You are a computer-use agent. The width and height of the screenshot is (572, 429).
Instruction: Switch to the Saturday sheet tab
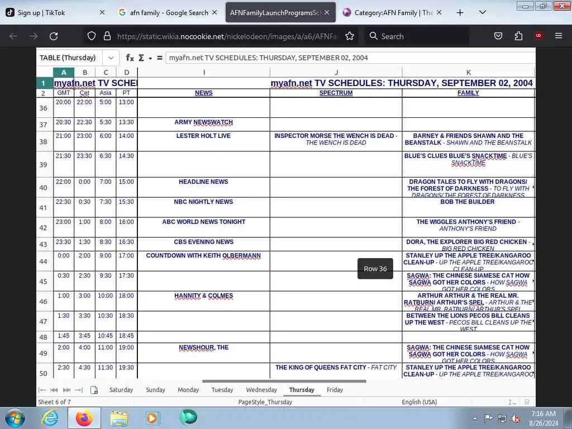click(x=121, y=390)
